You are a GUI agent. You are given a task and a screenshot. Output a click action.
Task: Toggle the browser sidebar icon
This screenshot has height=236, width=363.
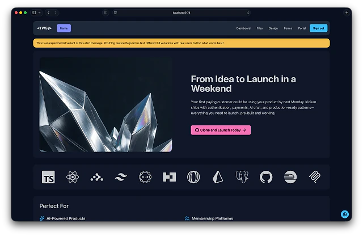point(34,12)
